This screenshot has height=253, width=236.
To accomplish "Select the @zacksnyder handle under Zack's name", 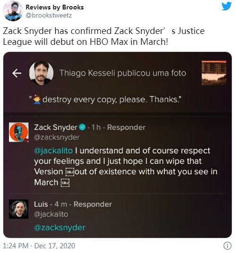I will click(x=57, y=137).
